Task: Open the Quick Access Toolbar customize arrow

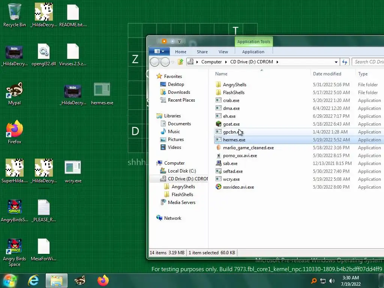Action: pos(179,41)
